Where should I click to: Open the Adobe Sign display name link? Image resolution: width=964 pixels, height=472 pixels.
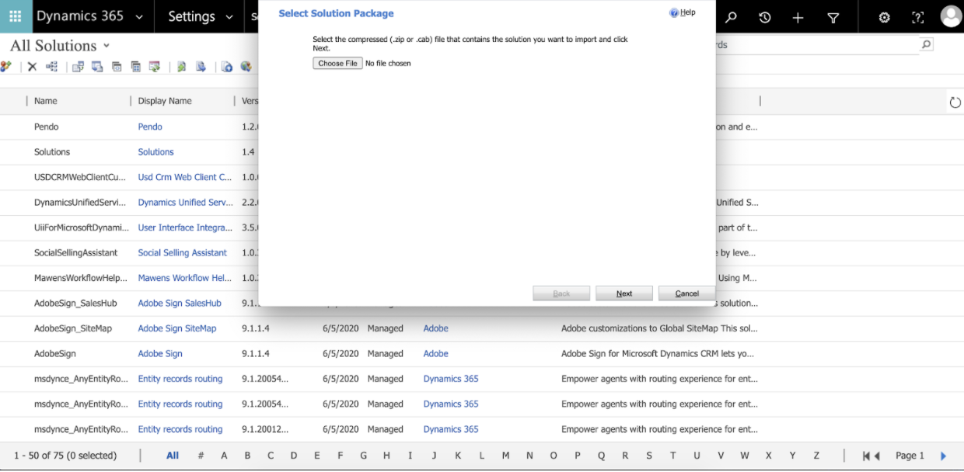(x=160, y=354)
